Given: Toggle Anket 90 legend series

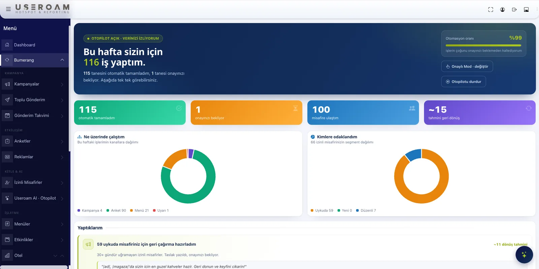Looking at the screenshot, I should (116, 210).
